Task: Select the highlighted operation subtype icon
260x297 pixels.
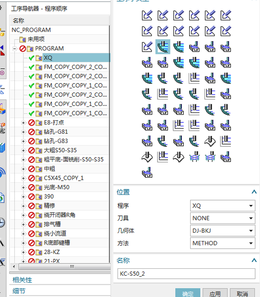Action: point(163,47)
